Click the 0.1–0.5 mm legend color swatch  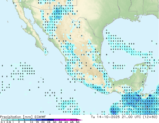4,120
